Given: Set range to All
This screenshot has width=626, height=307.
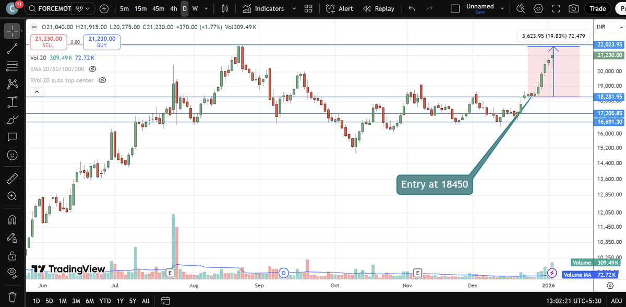Looking at the screenshot, I should click(146, 301).
